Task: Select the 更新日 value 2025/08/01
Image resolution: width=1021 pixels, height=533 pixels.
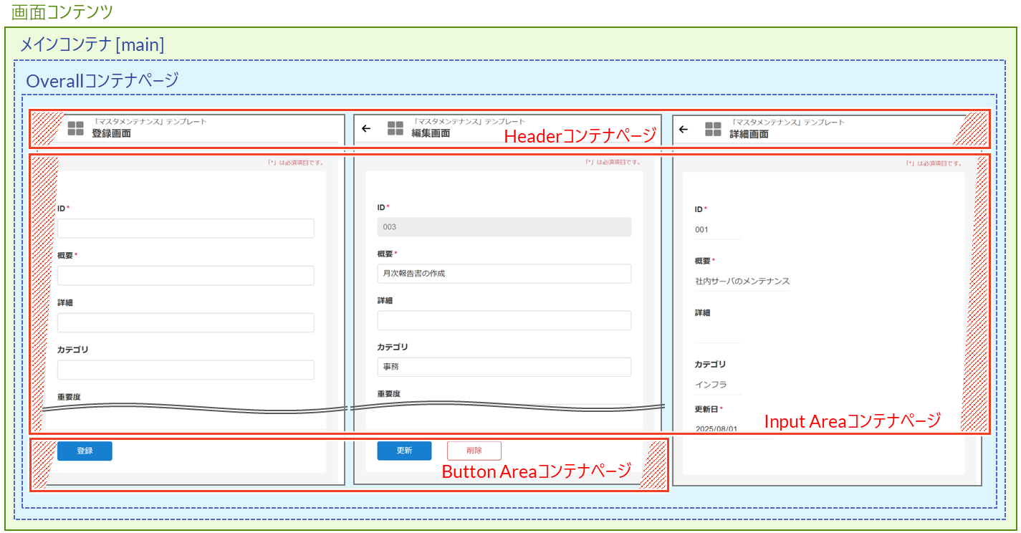Action: pos(716,428)
